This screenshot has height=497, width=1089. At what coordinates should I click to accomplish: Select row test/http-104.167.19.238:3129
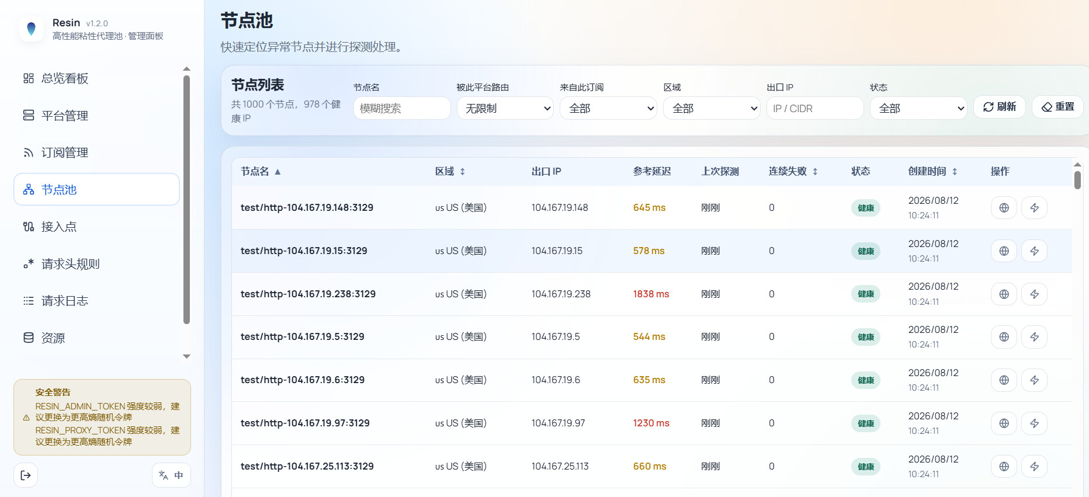click(651, 294)
